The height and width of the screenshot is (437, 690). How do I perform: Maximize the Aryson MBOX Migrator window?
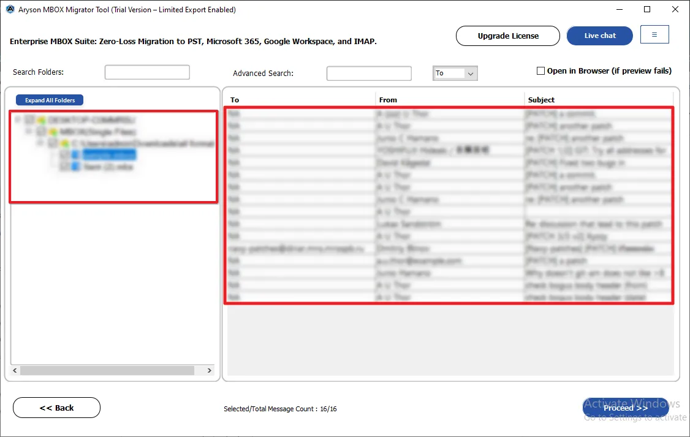(647, 9)
